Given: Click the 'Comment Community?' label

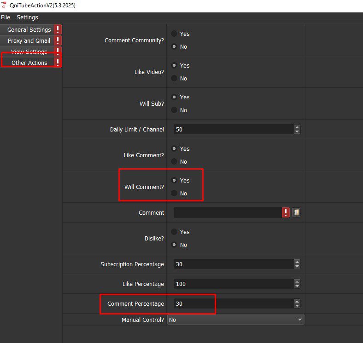Looking at the screenshot, I should click(x=134, y=40).
